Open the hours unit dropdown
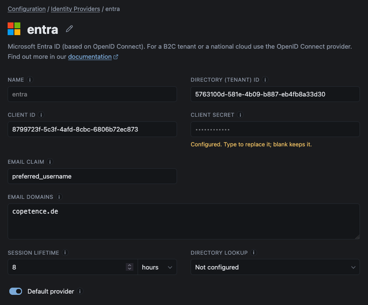 [x=157, y=267]
